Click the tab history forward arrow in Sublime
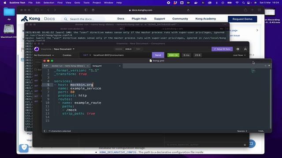Image resolution: width=282 pixels, height=158 pixels. tap(47, 66)
